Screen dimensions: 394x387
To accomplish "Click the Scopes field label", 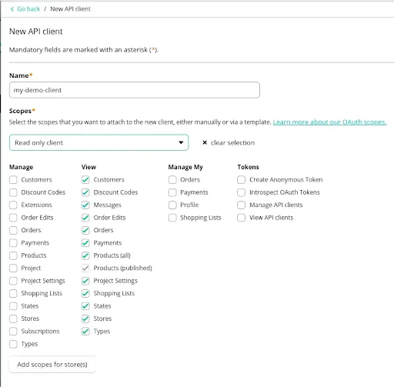I will [20, 111].
